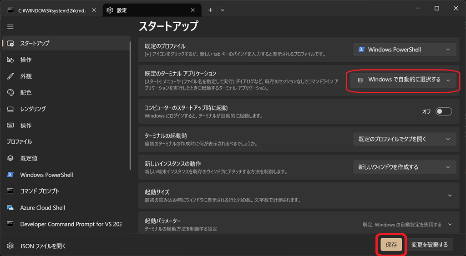Click the Windows PowerShell profile icon in sidebar
Viewport: 466px width, 256px height.
(10, 175)
